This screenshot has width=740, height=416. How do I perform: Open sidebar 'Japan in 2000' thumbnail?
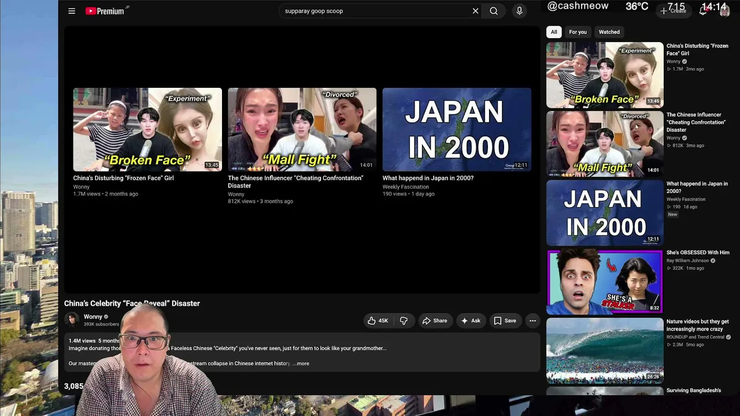click(x=605, y=213)
